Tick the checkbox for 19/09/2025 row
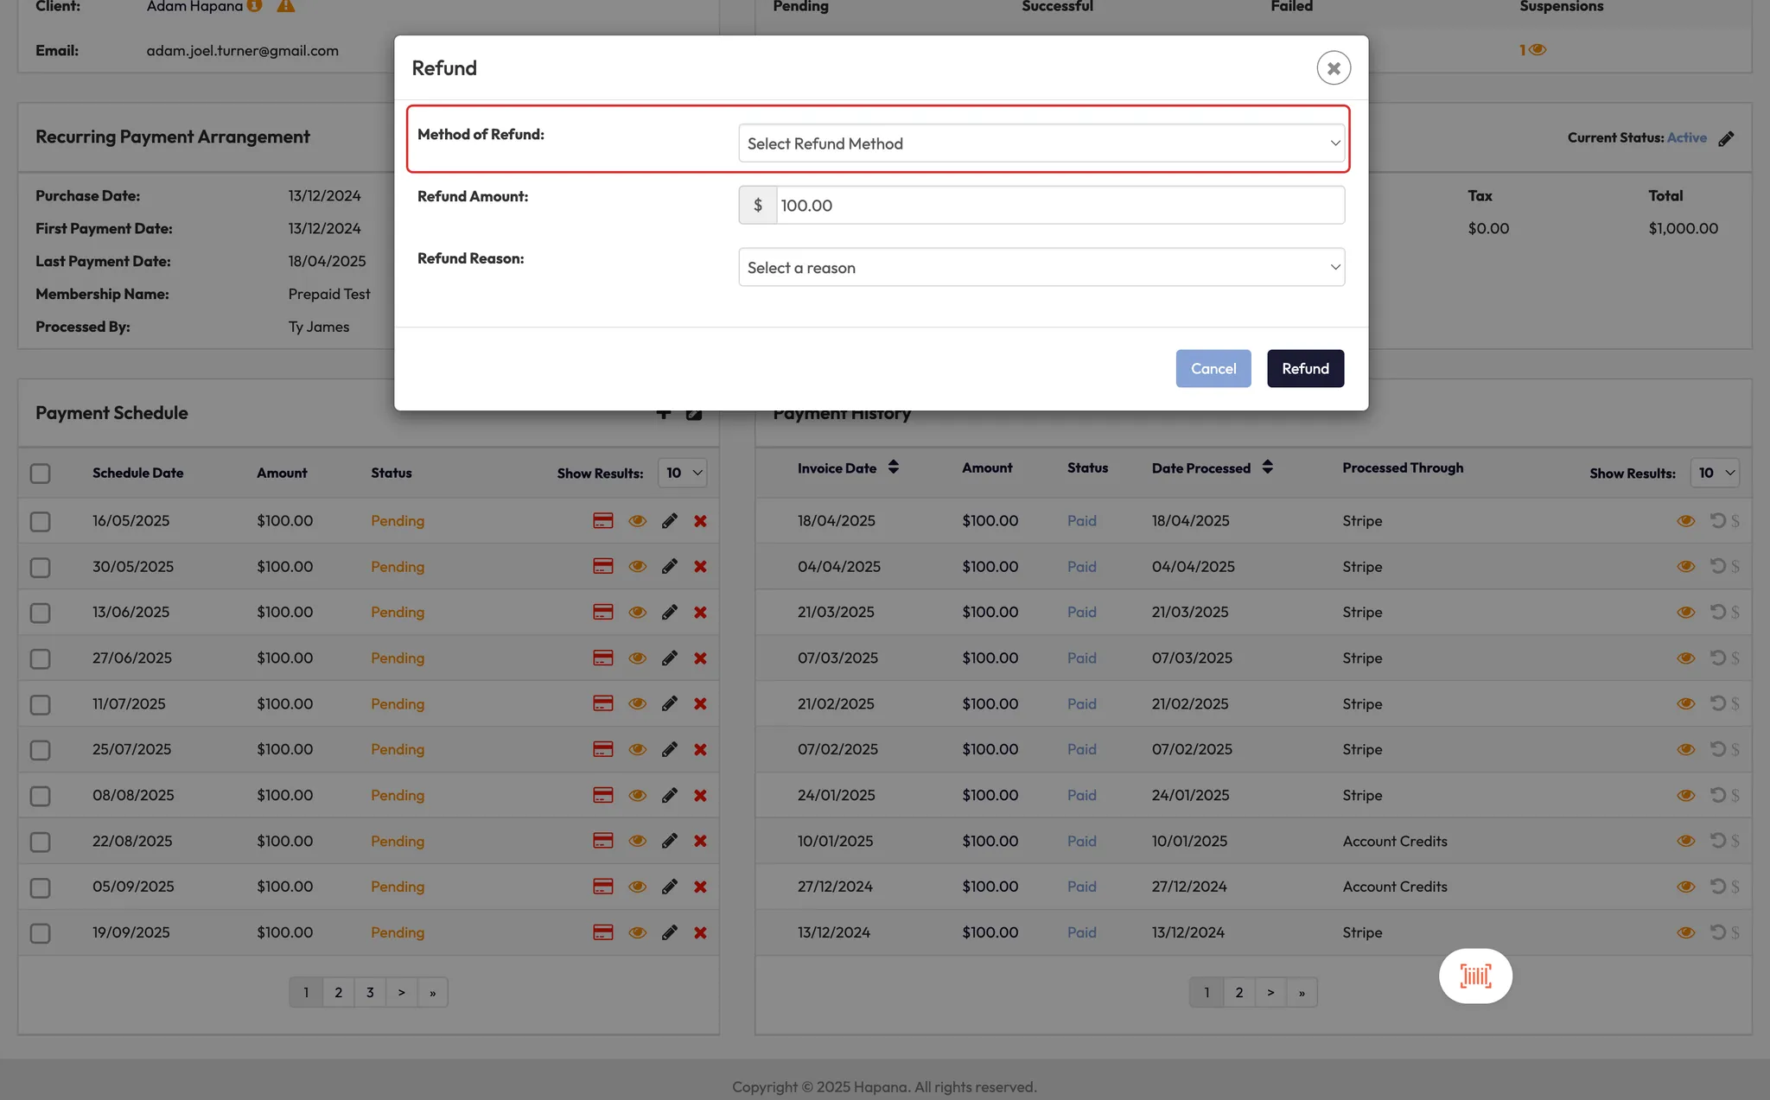This screenshot has height=1100, width=1770. tap(40, 933)
